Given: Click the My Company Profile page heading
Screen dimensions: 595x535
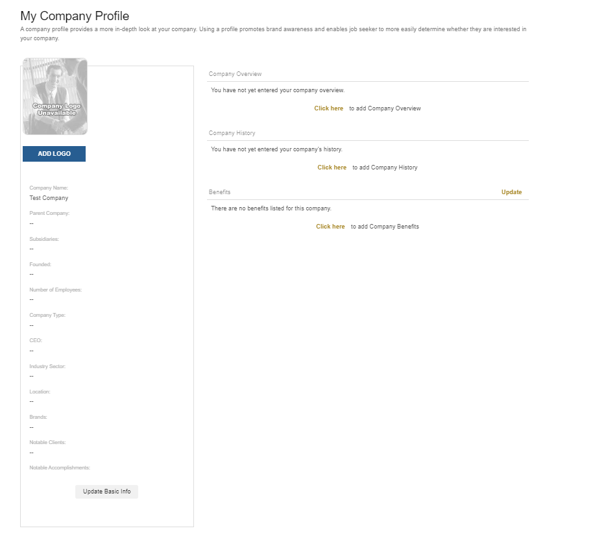Looking at the screenshot, I should point(75,16).
